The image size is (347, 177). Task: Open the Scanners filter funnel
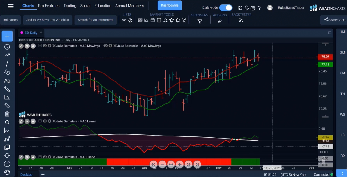[200, 21]
